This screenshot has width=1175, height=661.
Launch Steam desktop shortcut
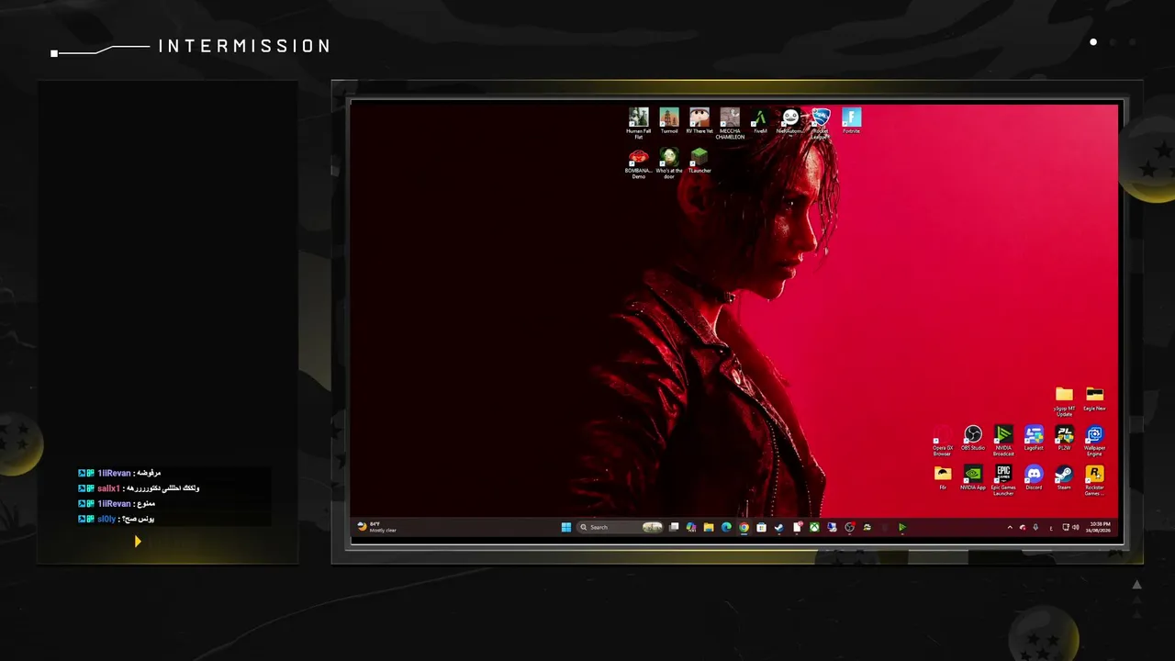[1064, 478]
